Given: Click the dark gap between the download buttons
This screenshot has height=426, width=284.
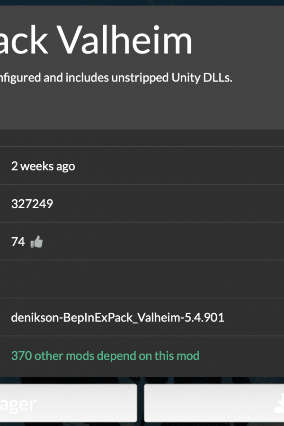Looking at the screenshot, I should [140, 403].
